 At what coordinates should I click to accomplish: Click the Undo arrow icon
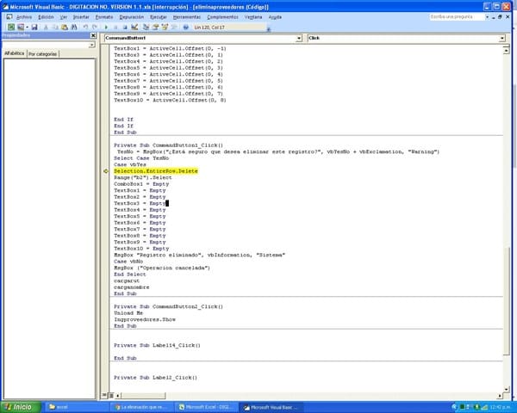(x=84, y=28)
